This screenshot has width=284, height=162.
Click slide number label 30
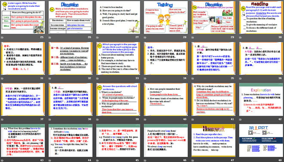(280, 37)
